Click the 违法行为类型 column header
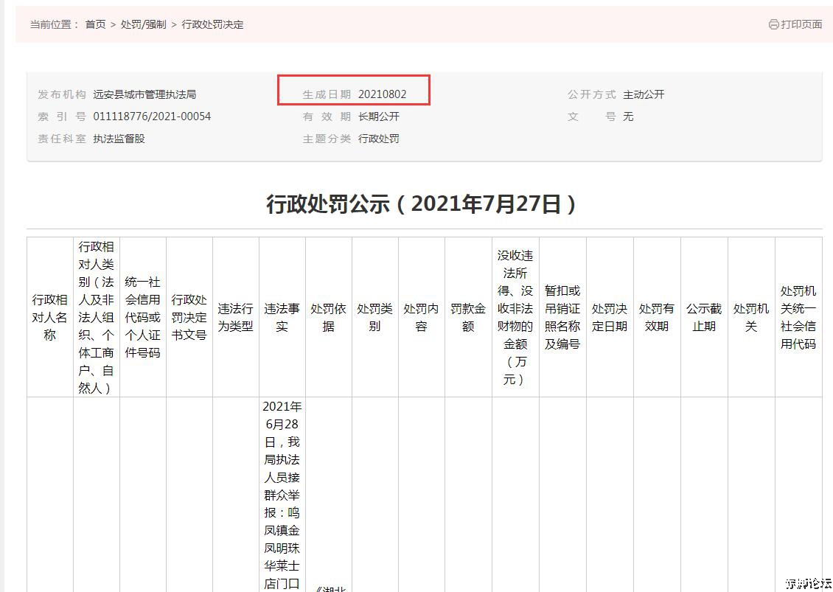 tap(235, 317)
